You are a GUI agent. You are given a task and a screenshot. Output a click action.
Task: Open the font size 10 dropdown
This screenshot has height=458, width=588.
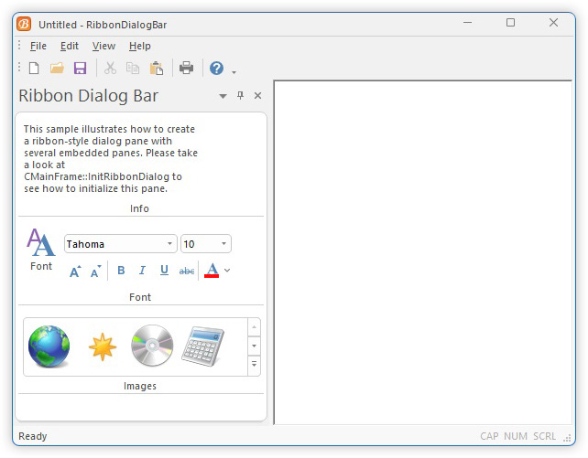pyautogui.click(x=224, y=244)
